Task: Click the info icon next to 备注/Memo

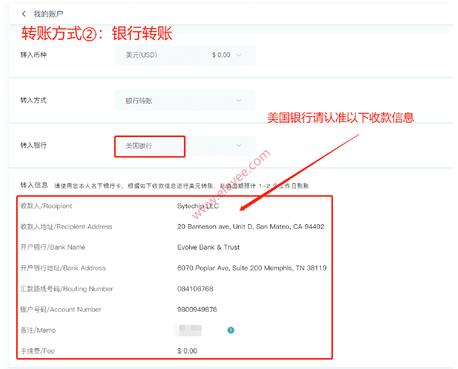Action: 230,330
